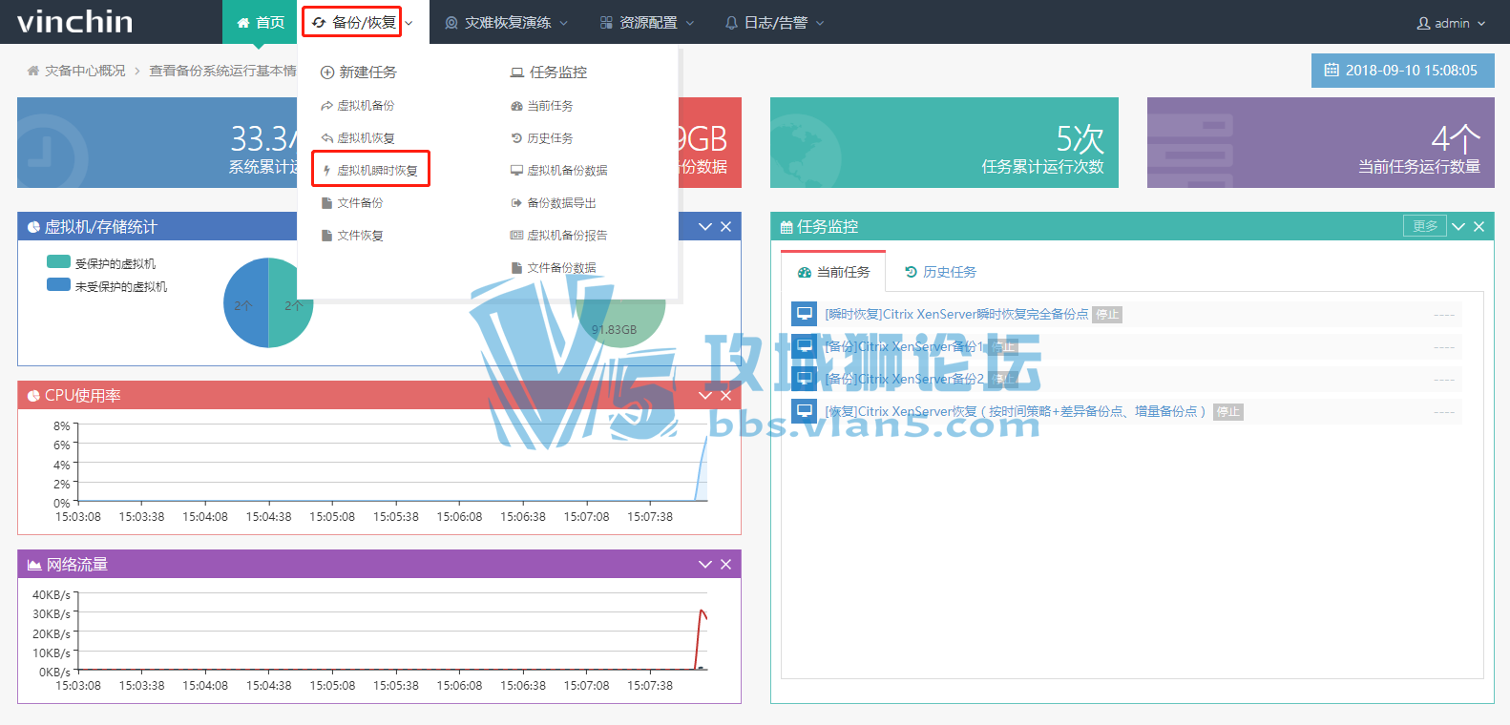The image size is (1510, 725).
Task: Collapse the 网络流量 panel
Action: pos(705,565)
